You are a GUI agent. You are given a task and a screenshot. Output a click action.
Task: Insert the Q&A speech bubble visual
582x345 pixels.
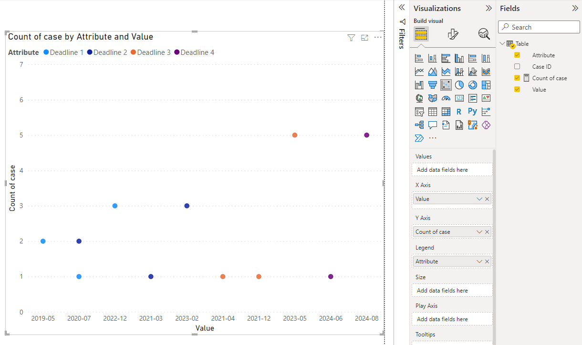[433, 125]
